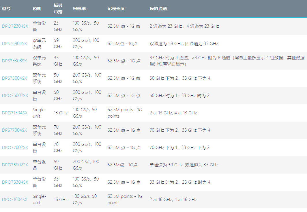307x212 pixels.
Task: Select "70 GHz 下为 1，33 GHz 下为 2" text
Action: point(179,148)
